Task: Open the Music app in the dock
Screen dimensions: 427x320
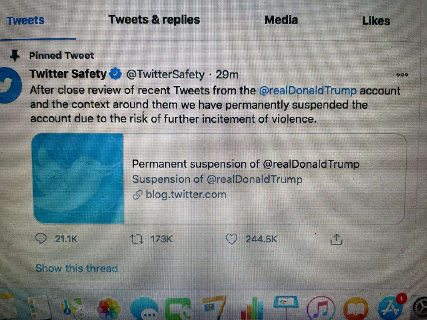Action: point(320,310)
